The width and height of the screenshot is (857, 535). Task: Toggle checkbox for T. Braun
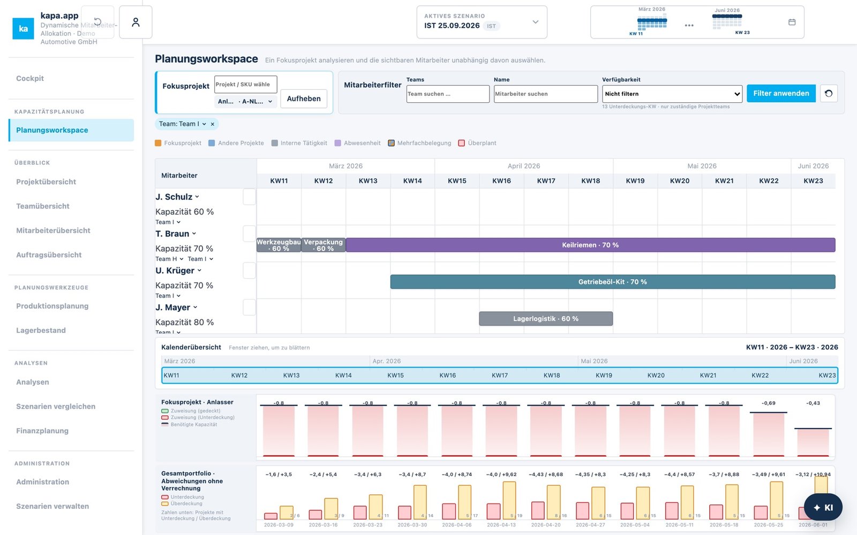[x=249, y=234]
